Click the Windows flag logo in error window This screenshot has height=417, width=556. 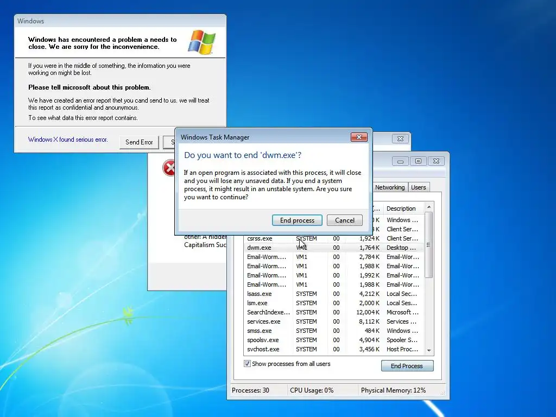pyautogui.click(x=201, y=42)
